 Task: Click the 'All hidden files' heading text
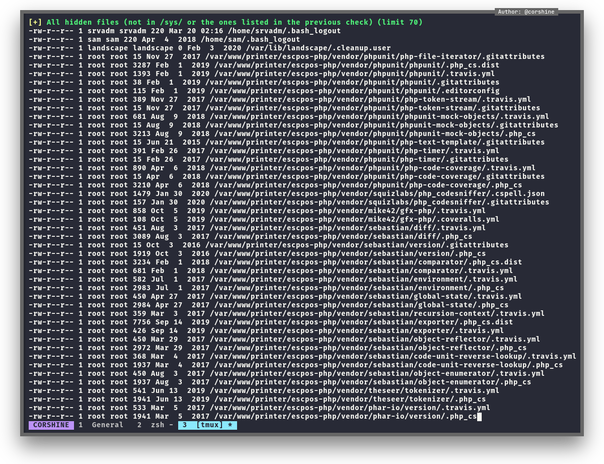(235, 22)
